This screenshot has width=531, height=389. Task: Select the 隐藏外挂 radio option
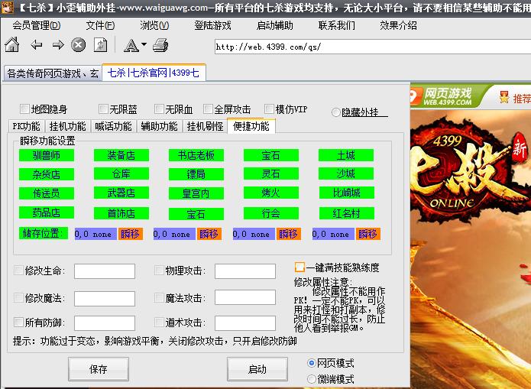[x=335, y=112]
